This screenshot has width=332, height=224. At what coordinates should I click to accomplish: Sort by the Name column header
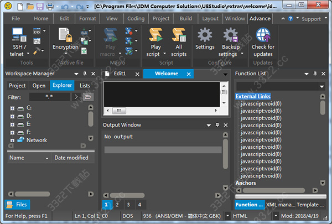pyautogui.click(x=29, y=158)
